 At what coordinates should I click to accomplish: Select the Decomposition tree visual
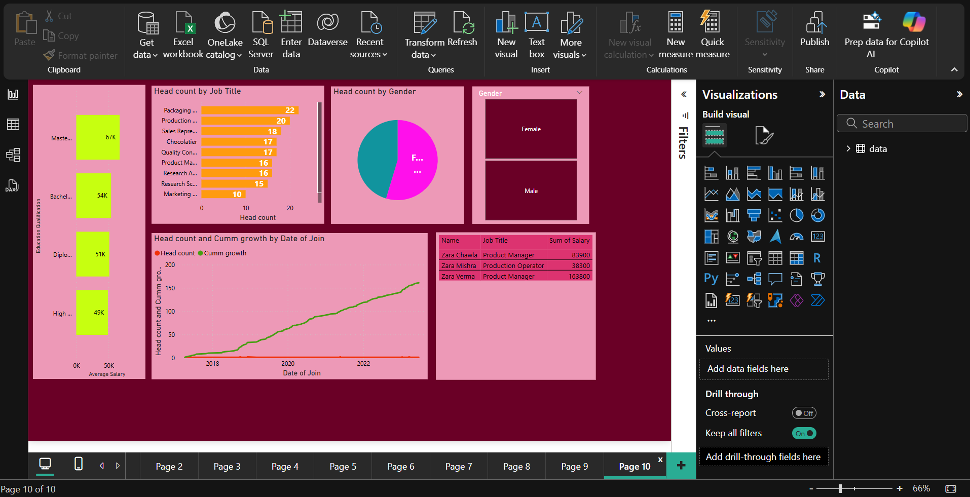click(754, 279)
